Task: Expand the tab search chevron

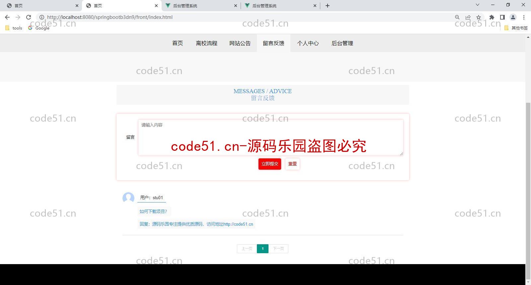Action: click(x=478, y=5)
